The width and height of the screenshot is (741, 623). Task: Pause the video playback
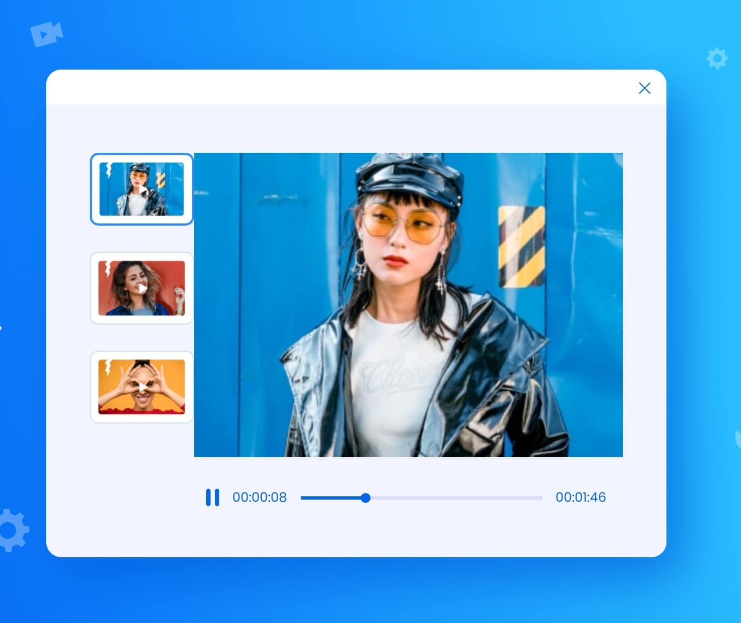pyautogui.click(x=212, y=497)
